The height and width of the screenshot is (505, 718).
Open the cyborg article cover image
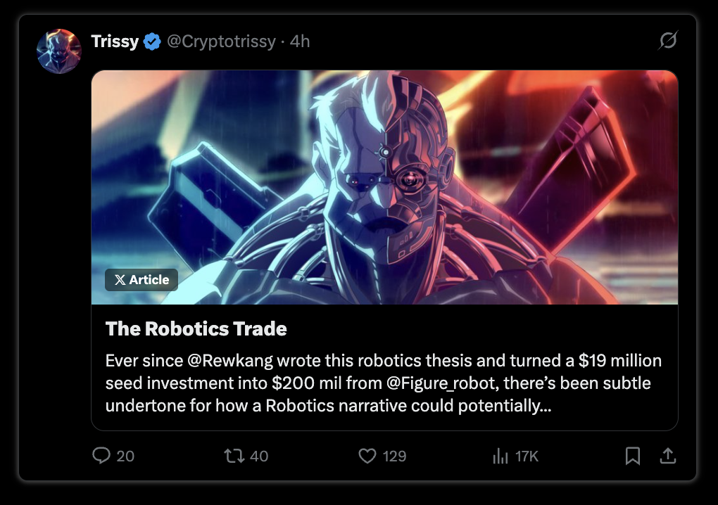pyautogui.click(x=384, y=187)
